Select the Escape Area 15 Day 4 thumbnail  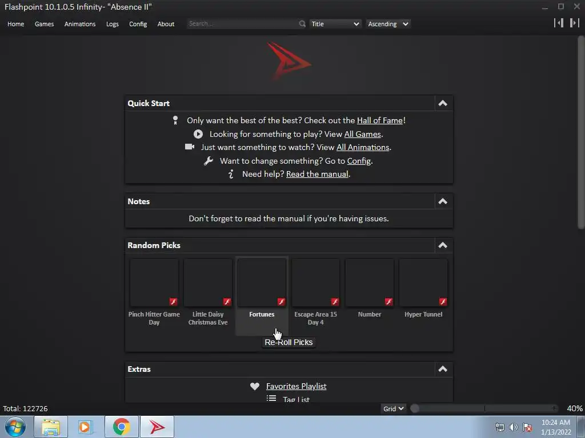315,283
